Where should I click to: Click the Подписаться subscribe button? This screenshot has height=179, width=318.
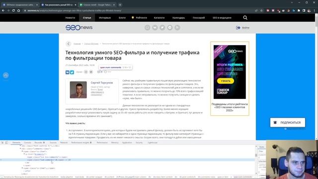pyautogui.click(x=287, y=122)
